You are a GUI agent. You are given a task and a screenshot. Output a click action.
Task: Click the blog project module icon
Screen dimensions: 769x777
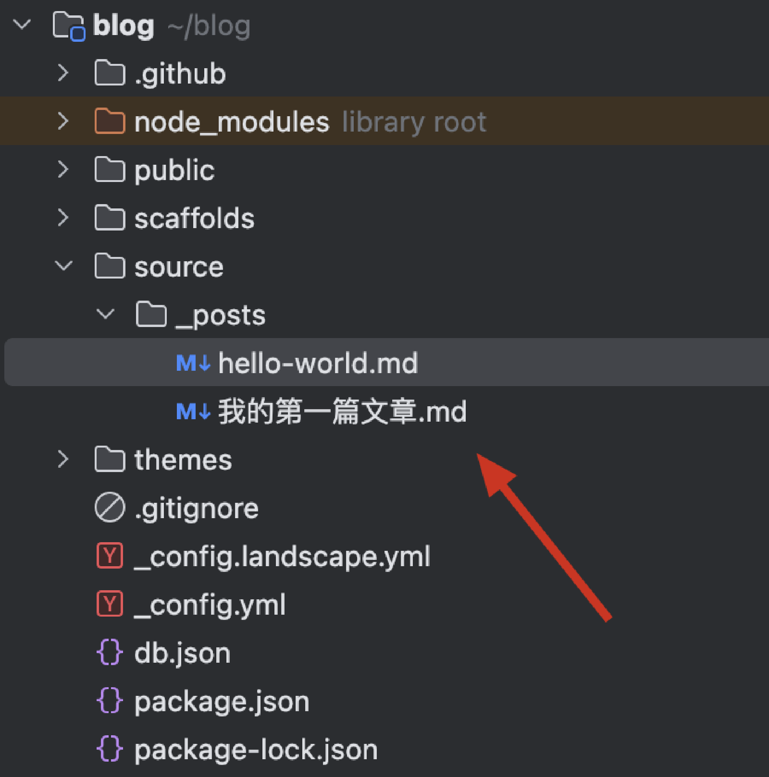(x=69, y=26)
